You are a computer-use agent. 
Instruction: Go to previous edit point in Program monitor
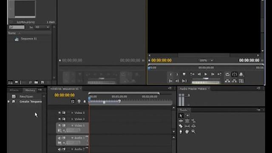(192, 74)
